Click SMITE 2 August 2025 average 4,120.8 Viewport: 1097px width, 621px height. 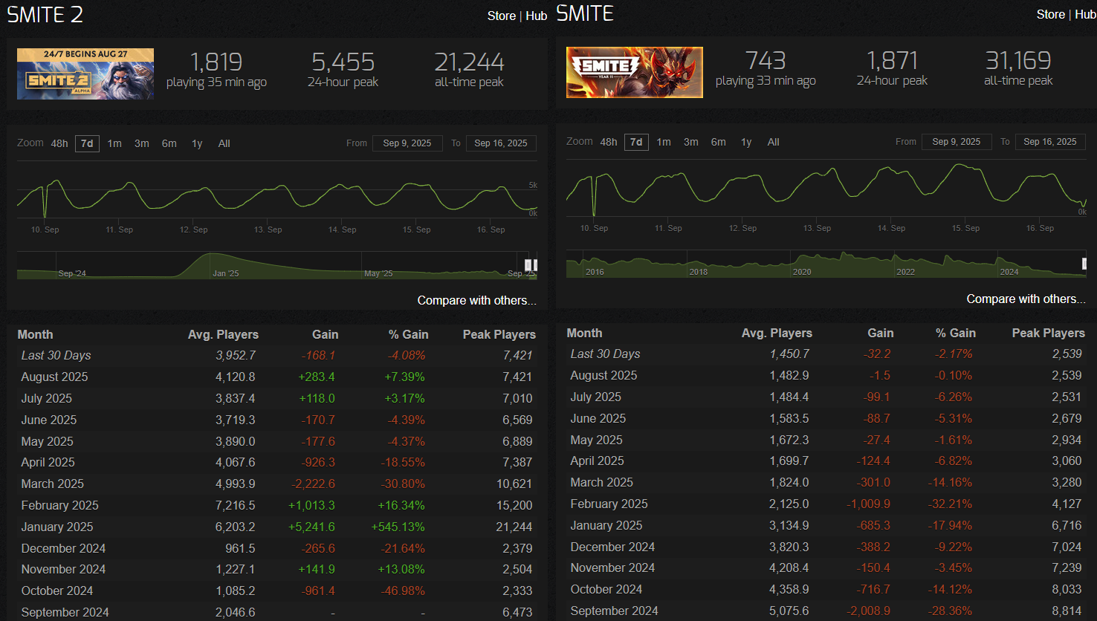(236, 377)
